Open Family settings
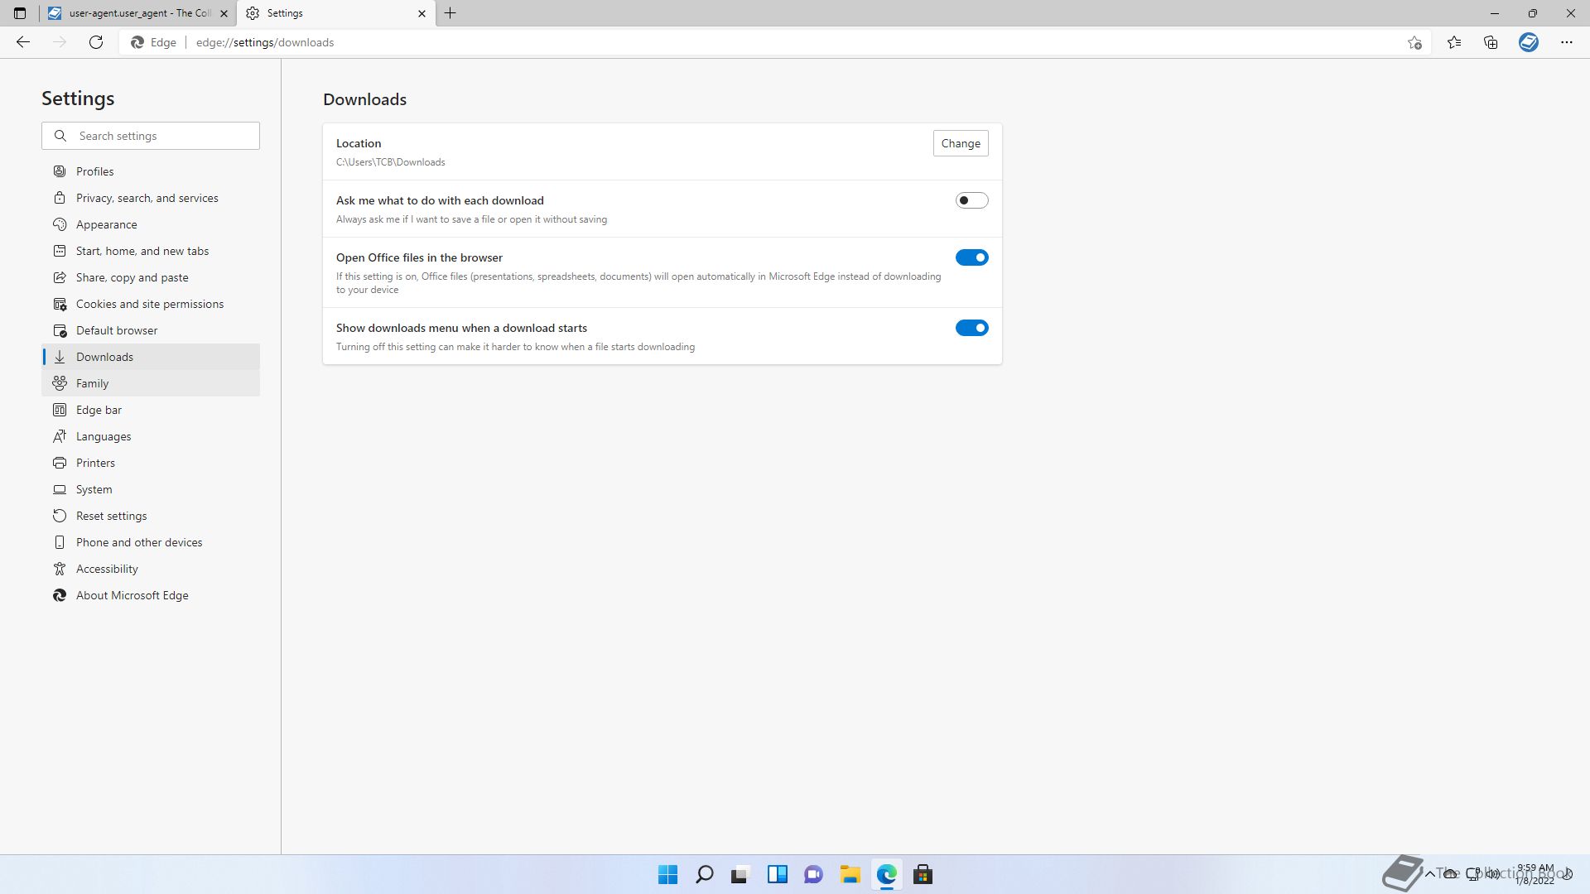 151,383
